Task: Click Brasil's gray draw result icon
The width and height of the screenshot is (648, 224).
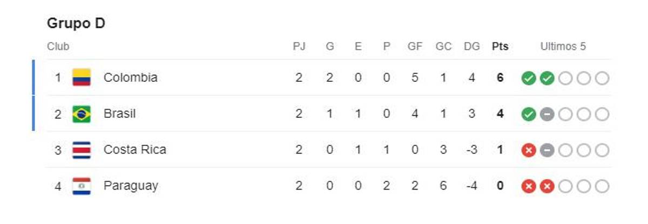Action: coord(547,114)
